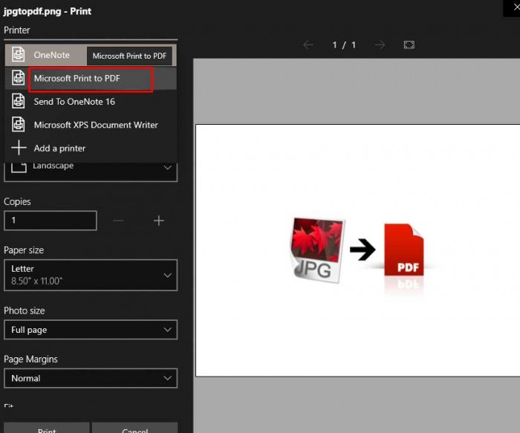Click the Cancel button
Image resolution: width=520 pixels, height=433 pixels.
tap(134, 428)
